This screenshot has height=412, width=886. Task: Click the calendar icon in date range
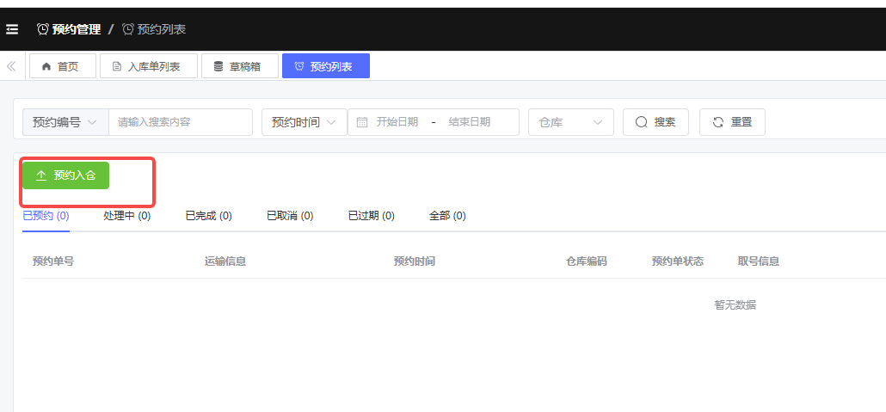(362, 122)
